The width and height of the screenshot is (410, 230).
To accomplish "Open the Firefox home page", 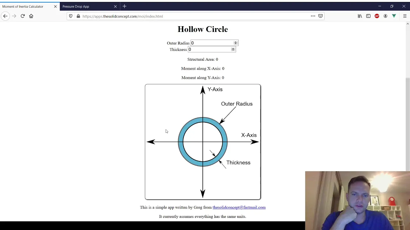I will (x=31, y=16).
